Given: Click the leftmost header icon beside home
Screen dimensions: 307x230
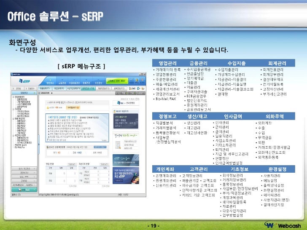Looking at the screenshot, I should click(x=132, y=81).
